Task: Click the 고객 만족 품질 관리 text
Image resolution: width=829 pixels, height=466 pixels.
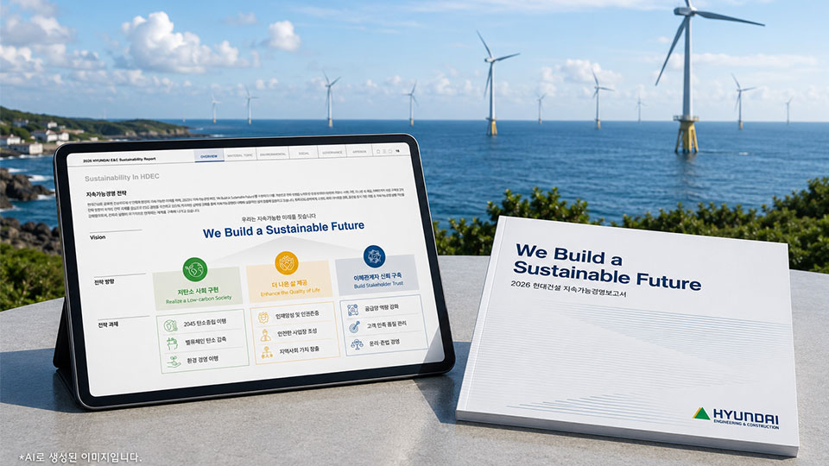Action: [x=387, y=324]
